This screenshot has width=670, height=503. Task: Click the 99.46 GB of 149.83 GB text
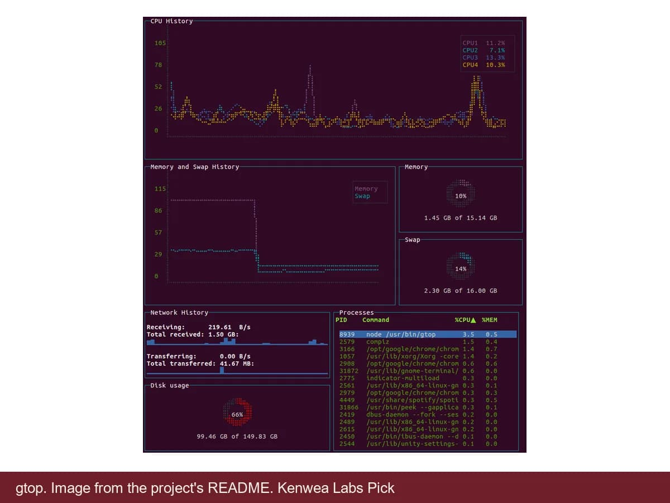click(x=237, y=436)
